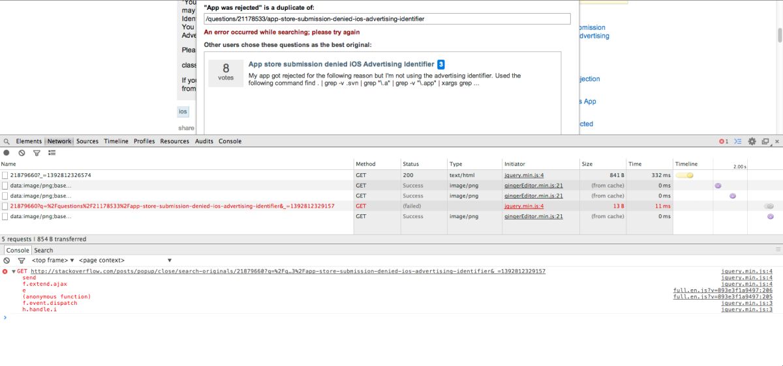Click f.extend.ajax stack frame
Screen dimensions: 783x366
[44, 284]
